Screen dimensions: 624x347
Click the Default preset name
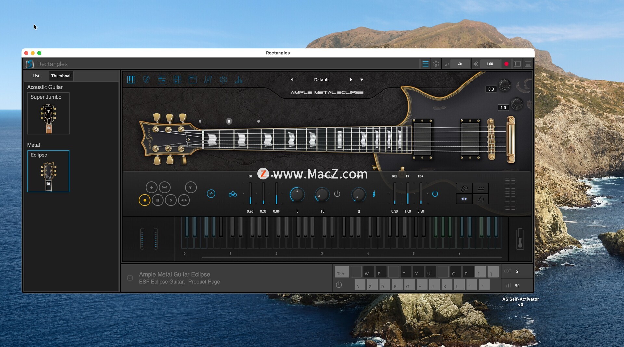[321, 80]
